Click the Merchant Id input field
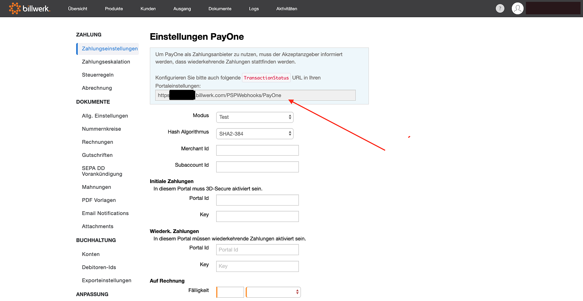This screenshot has height=301, width=583. coord(258,150)
